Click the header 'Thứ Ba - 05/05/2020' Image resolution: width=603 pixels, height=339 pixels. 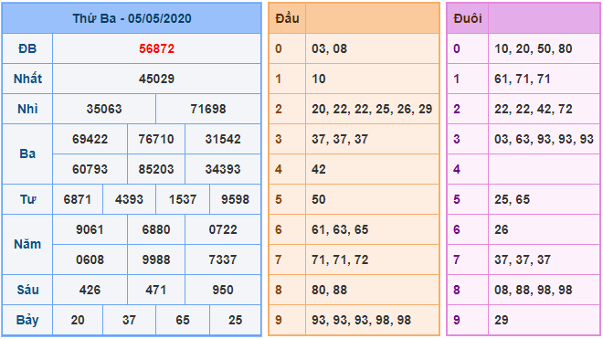132,18
